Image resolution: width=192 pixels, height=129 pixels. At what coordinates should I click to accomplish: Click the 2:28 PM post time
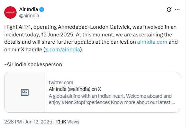coord(13,122)
